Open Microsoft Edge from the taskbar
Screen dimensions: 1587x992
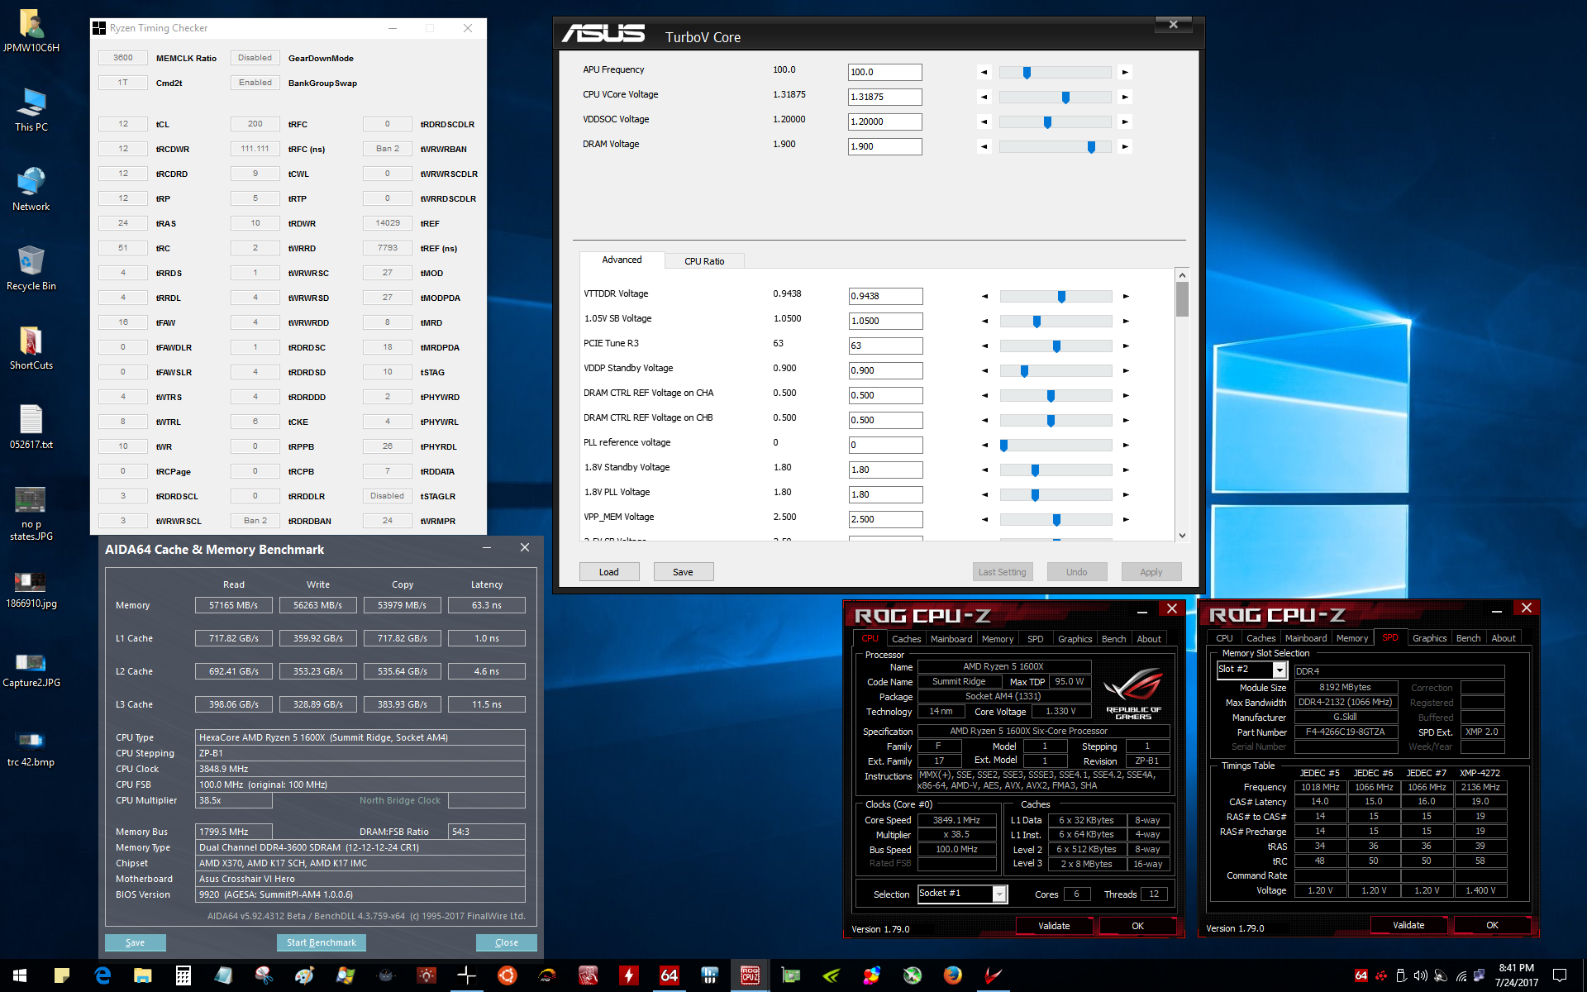pos(102,975)
